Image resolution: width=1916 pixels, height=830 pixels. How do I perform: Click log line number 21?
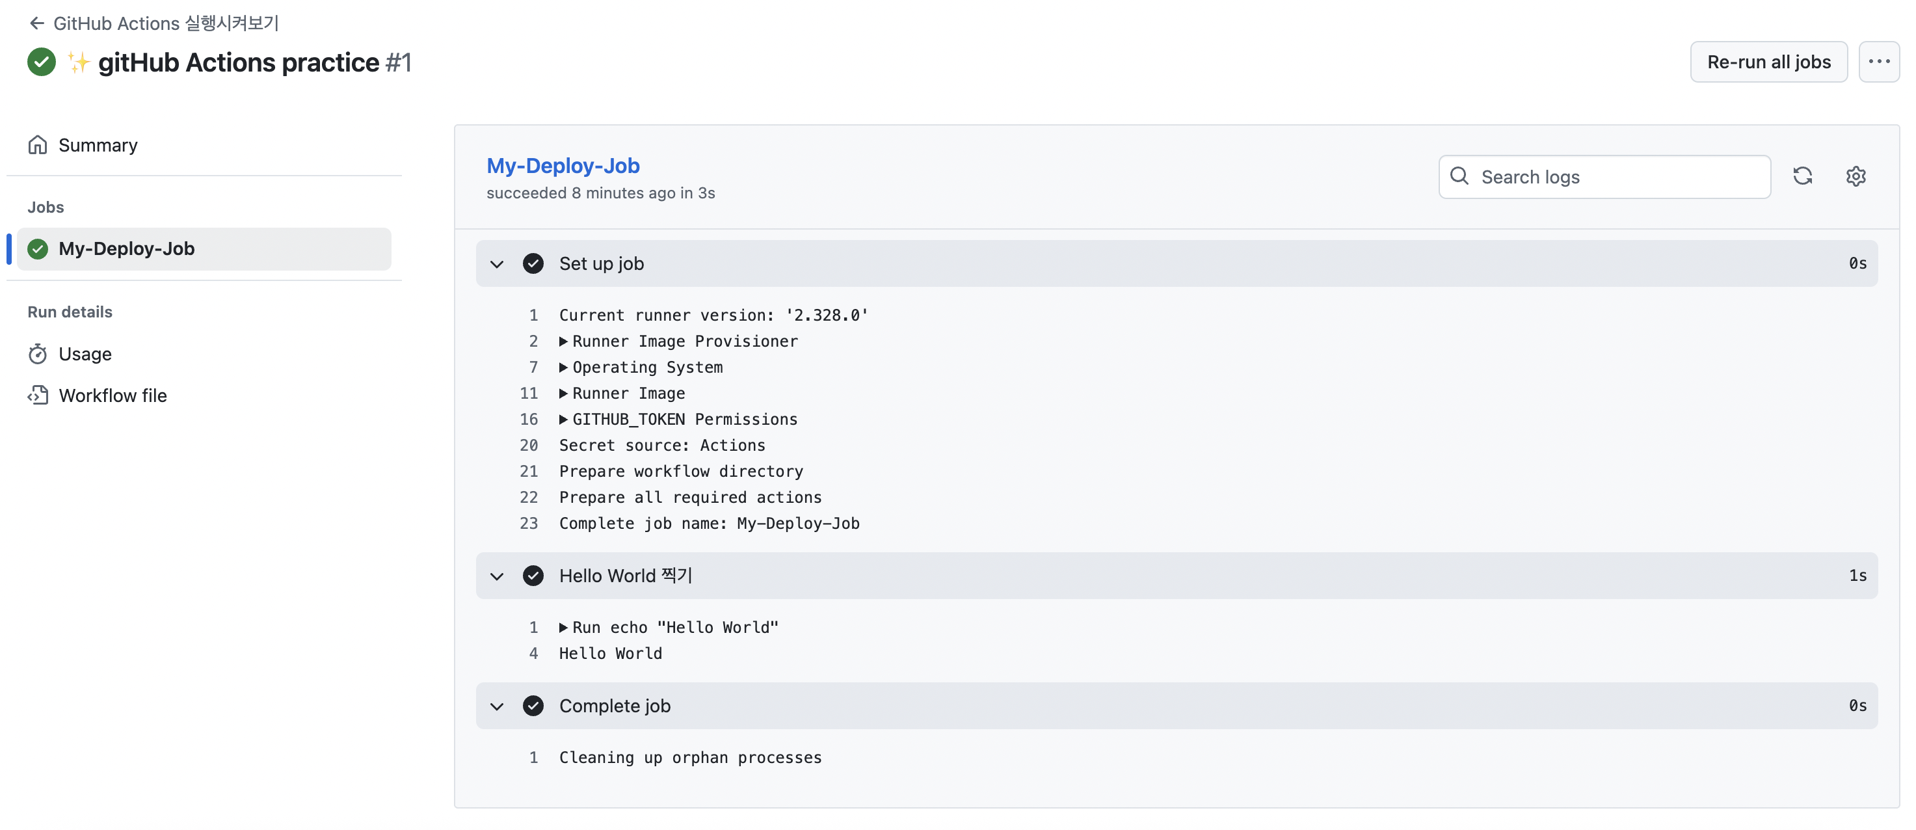[x=528, y=472]
